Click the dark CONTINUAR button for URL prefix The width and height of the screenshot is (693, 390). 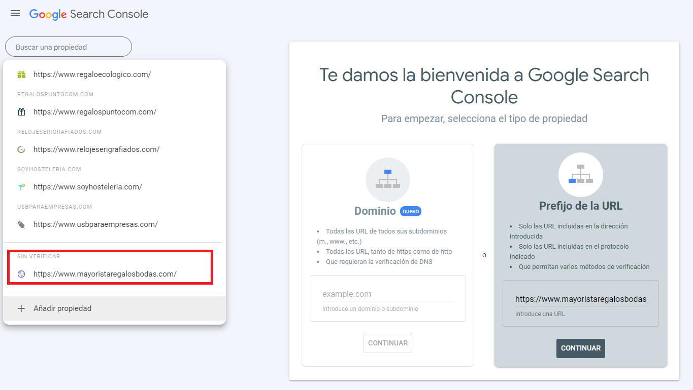[581, 348]
